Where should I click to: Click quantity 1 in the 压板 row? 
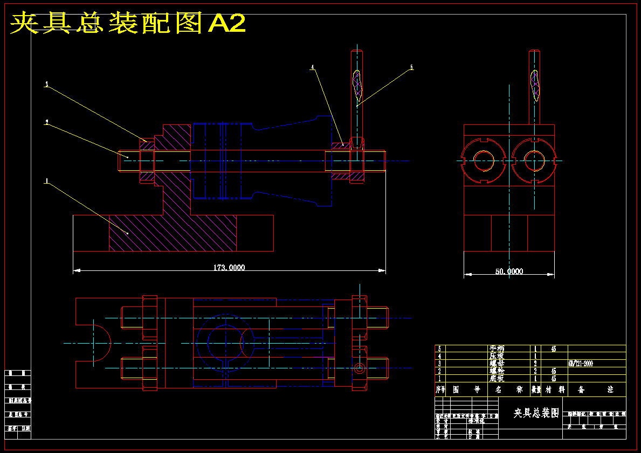[535, 356]
